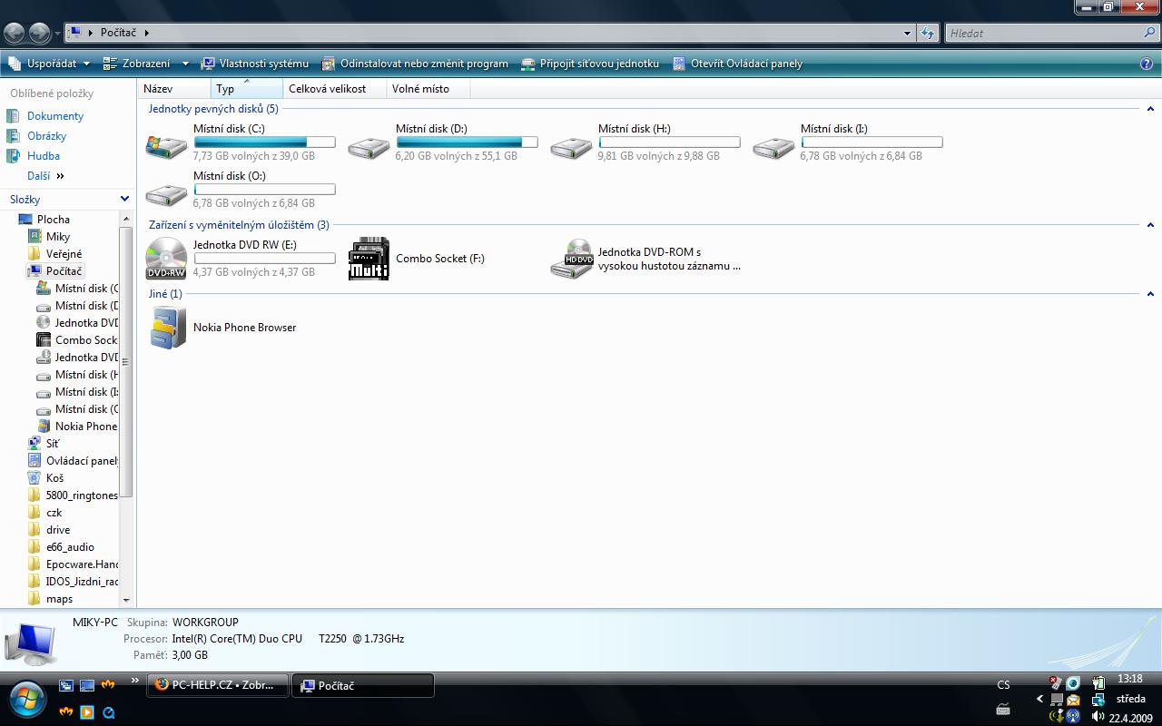The height and width of the screenshot is (726, 1162).
Task: Select the HD DVD-ROM drive icon
Action: click(572, 259)
